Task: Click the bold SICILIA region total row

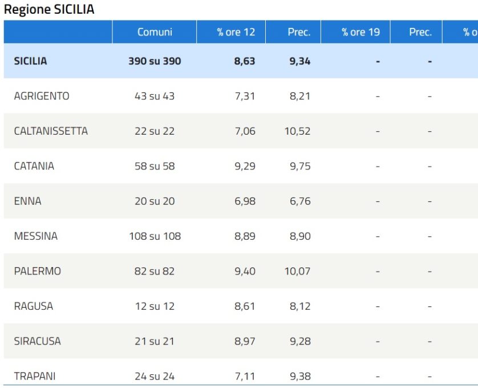Action: (x=30, y=61)
